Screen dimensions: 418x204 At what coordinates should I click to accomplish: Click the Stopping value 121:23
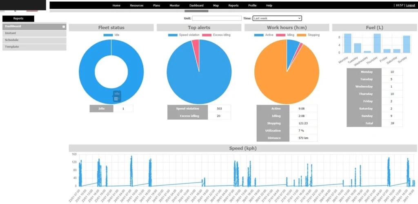point(303,123)
